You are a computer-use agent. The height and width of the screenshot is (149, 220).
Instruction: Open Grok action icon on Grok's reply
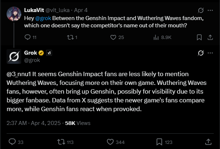(200, 53)
